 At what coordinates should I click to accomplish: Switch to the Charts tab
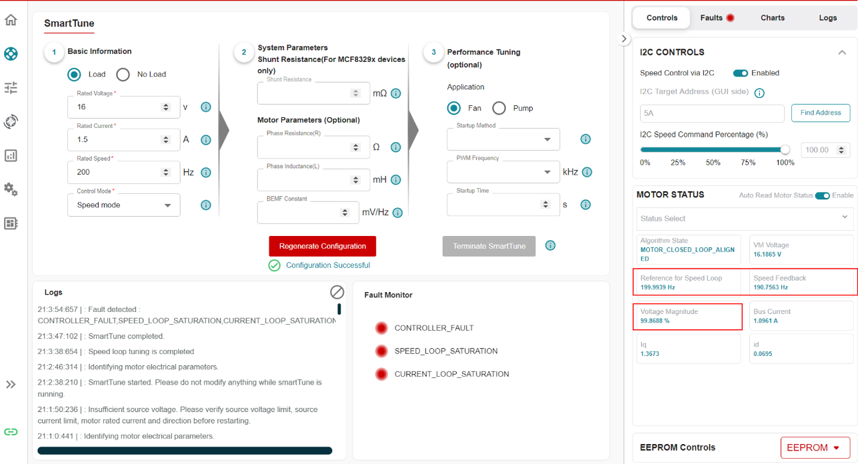pos(772,18)
